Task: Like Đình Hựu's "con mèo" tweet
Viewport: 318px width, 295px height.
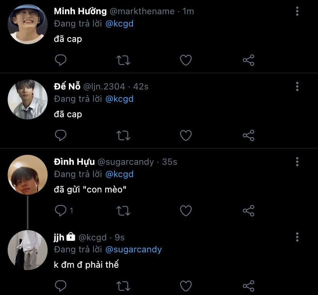Action: tap(186, 210)
